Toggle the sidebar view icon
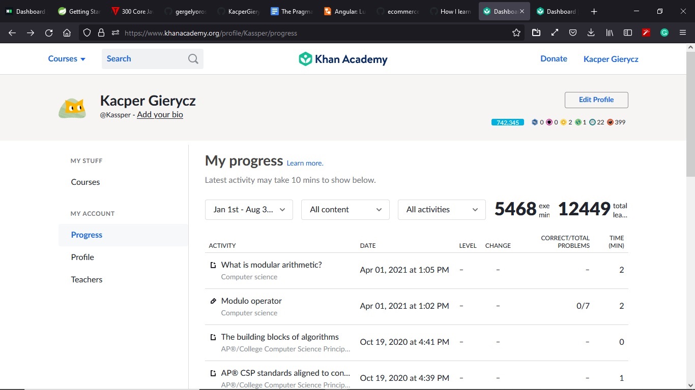Image resolution: width=695 pixels, height=390 pixels. point(628,33)
